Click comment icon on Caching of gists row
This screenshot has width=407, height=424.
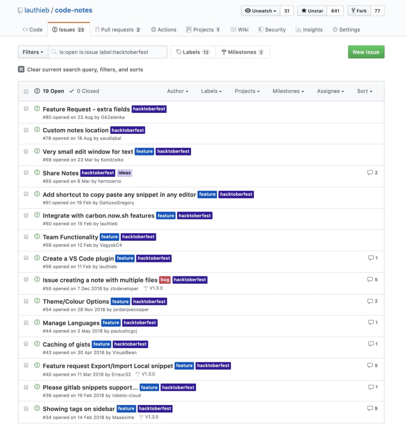(371, 343)
